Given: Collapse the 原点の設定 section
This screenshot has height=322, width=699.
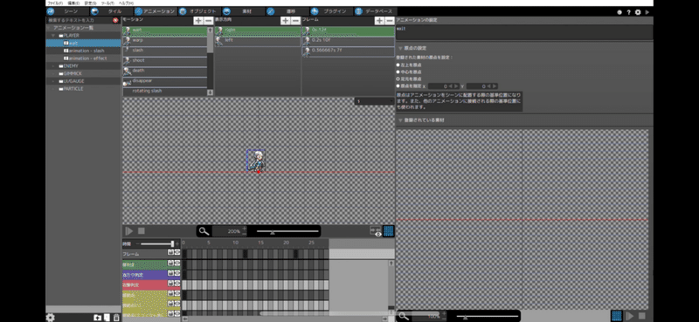Looking at the screenshot, I should tap(400, 48).
